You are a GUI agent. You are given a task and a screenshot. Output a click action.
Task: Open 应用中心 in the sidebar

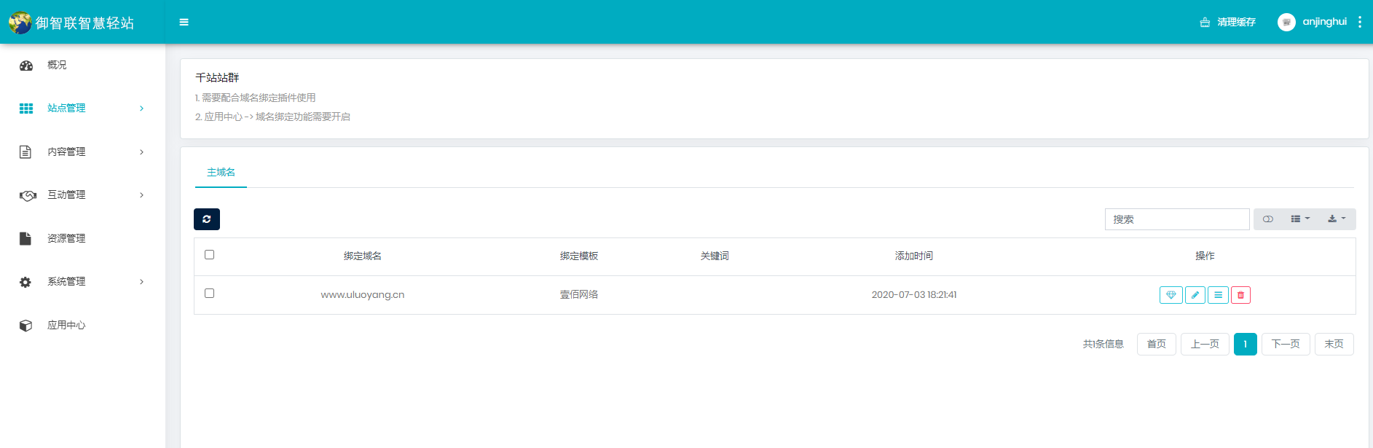click(66, 326)
